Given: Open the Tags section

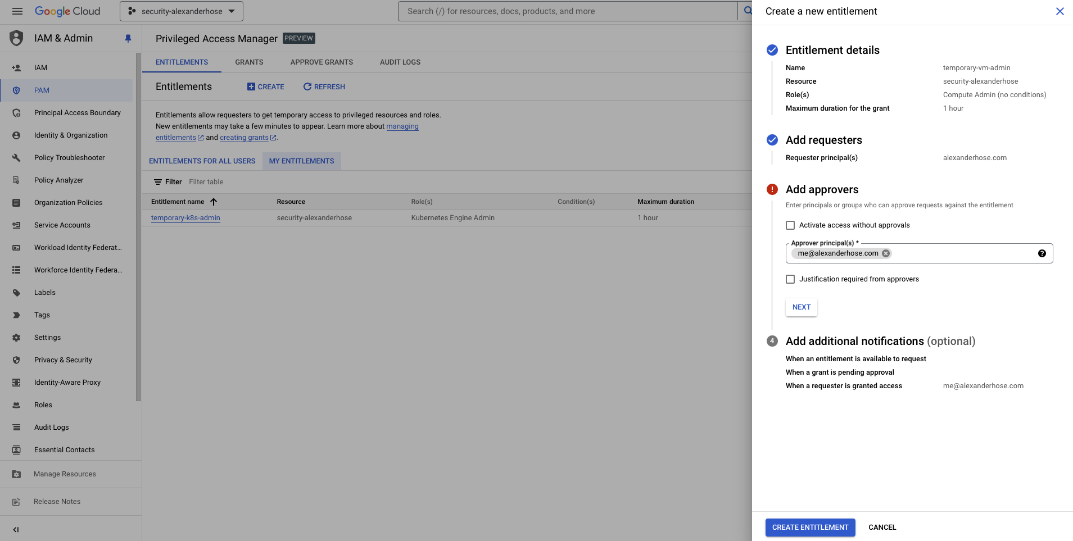Looking at the screenshot, I should [42, 315].
